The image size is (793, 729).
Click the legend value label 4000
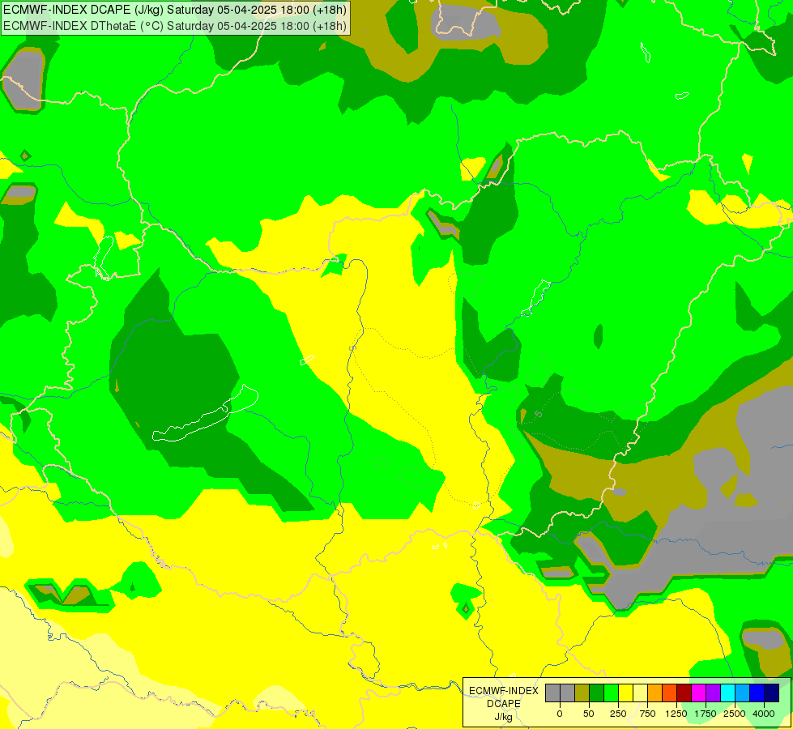tap(764, 714)
